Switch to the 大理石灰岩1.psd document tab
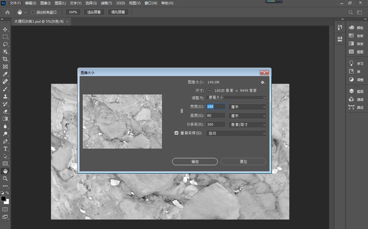Image resolution: width=368 pixels, height=229 pixels. (39, 22)
